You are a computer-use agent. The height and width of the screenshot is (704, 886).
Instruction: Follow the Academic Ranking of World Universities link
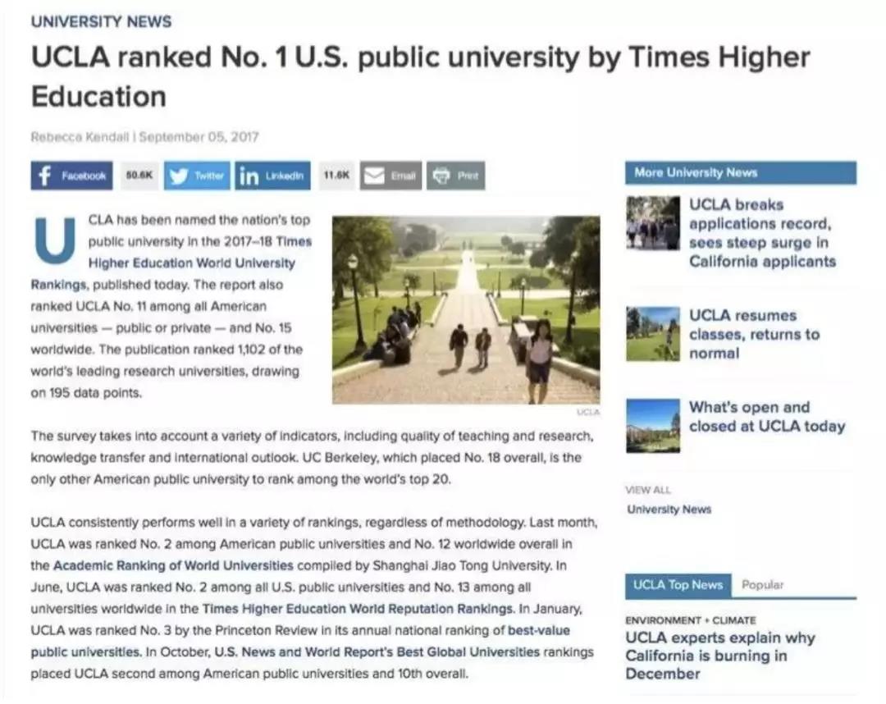[173, 565]
